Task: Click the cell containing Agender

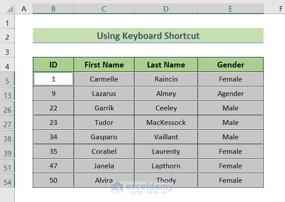Action: pos(230,93)
